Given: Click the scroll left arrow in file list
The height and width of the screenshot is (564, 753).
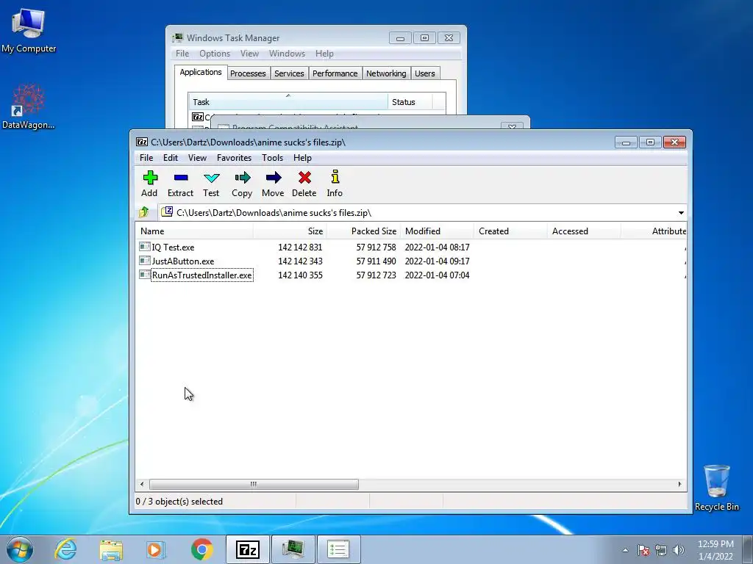Looking at the screenshot, I should click(x=142, y=485).
